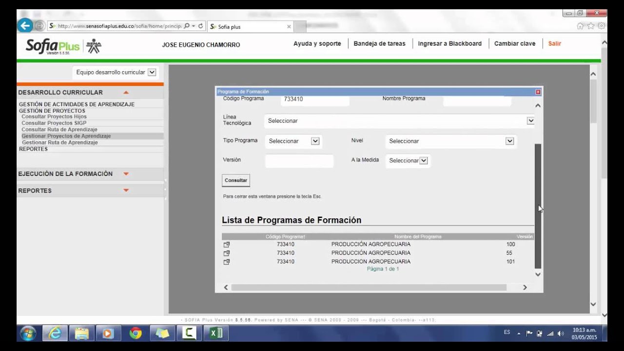Click the Consultar button
The height and width of the screenshot is (351, 624).
(236, 180)
